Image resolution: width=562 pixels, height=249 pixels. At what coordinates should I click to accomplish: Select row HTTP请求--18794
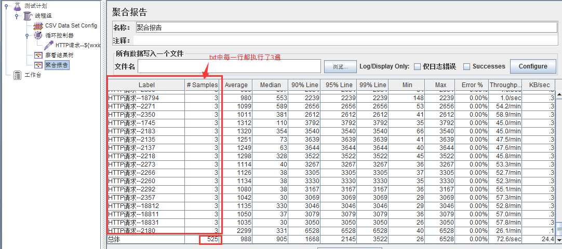(x=331, y=98)
